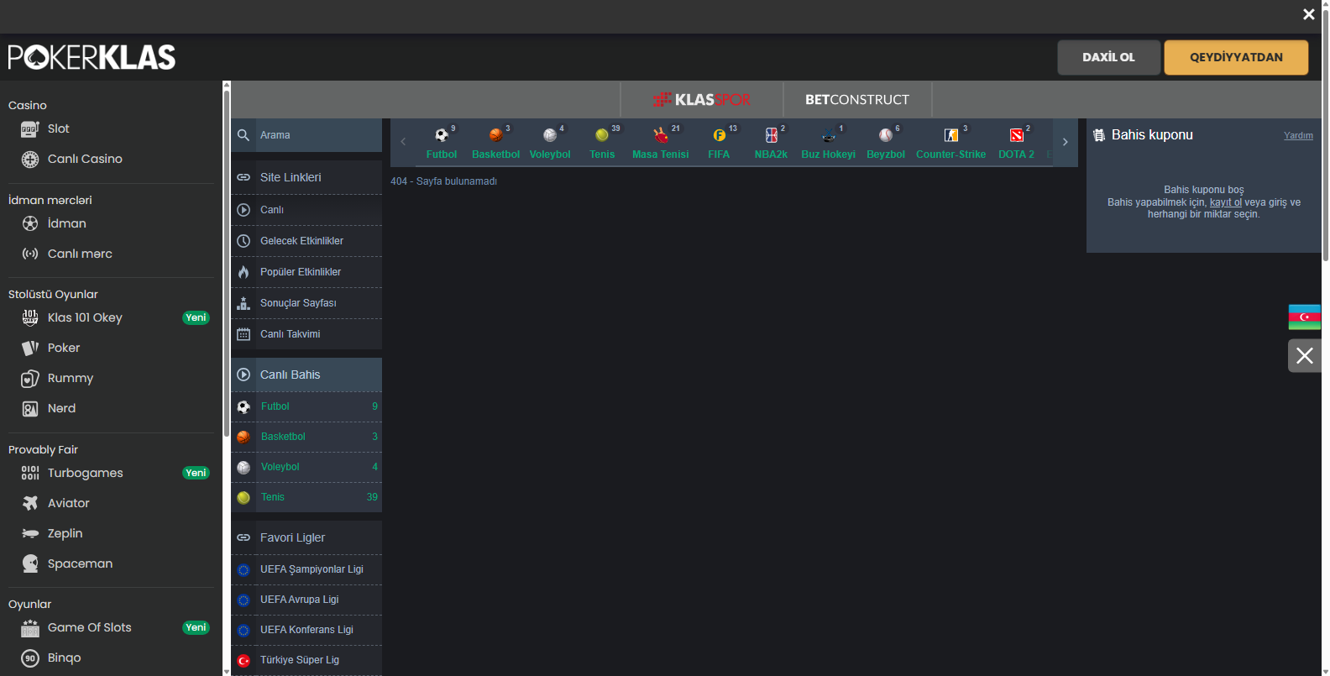
Task: Collapse the Canlı Bahis section
Action: click(x=306, y=375)
